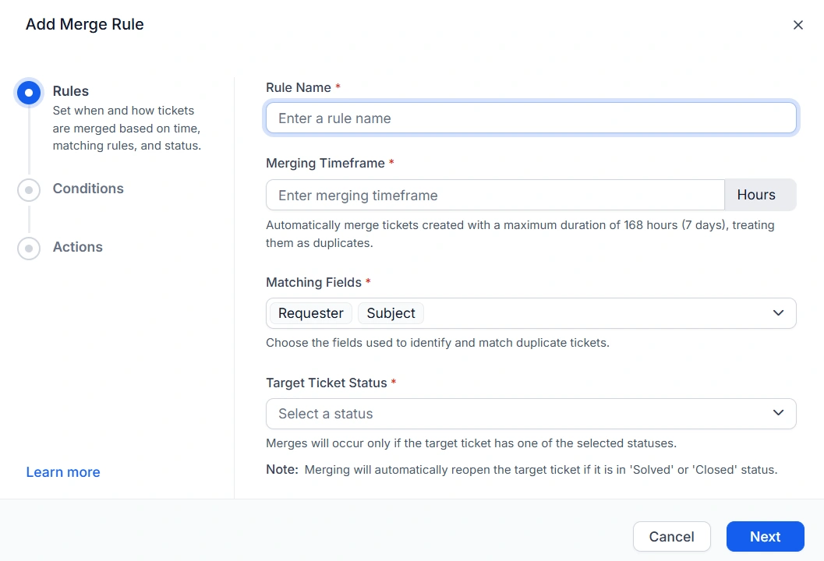Select the Requester tag in Matching Fields

point(310,313)
